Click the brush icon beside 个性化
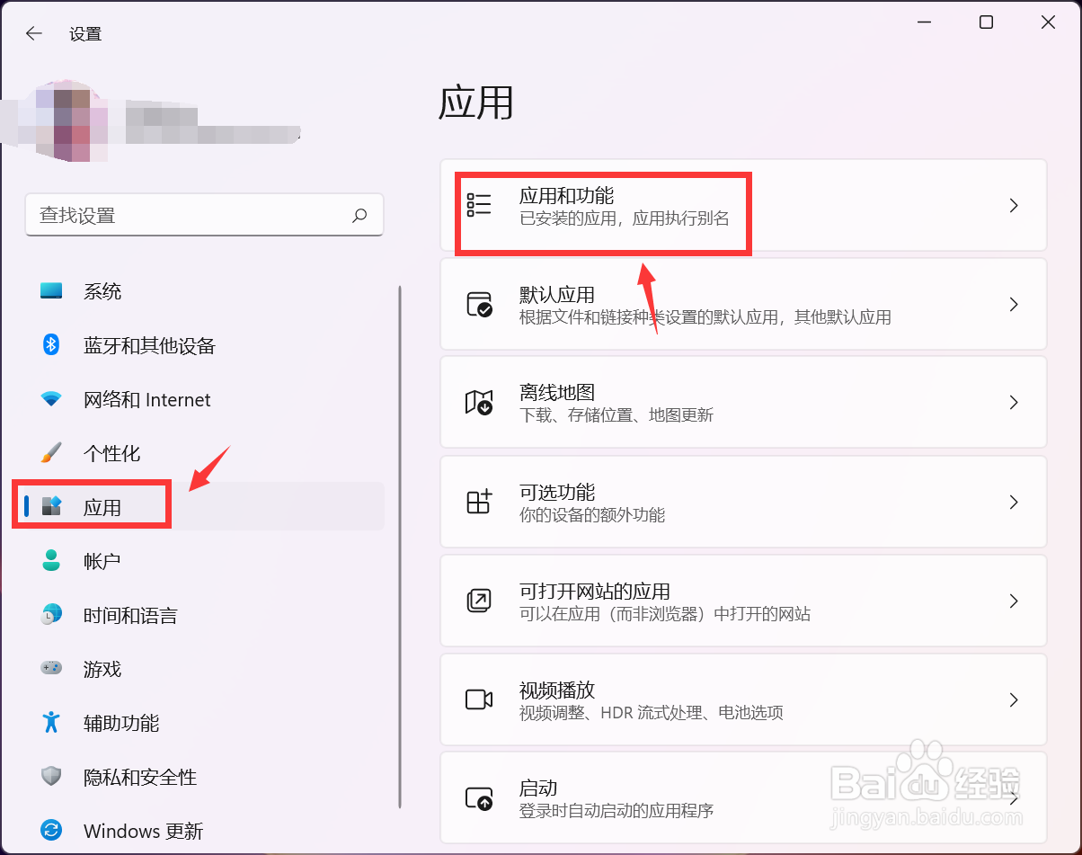This screenshot has height=855, width=1082. [x=51, y=453]
